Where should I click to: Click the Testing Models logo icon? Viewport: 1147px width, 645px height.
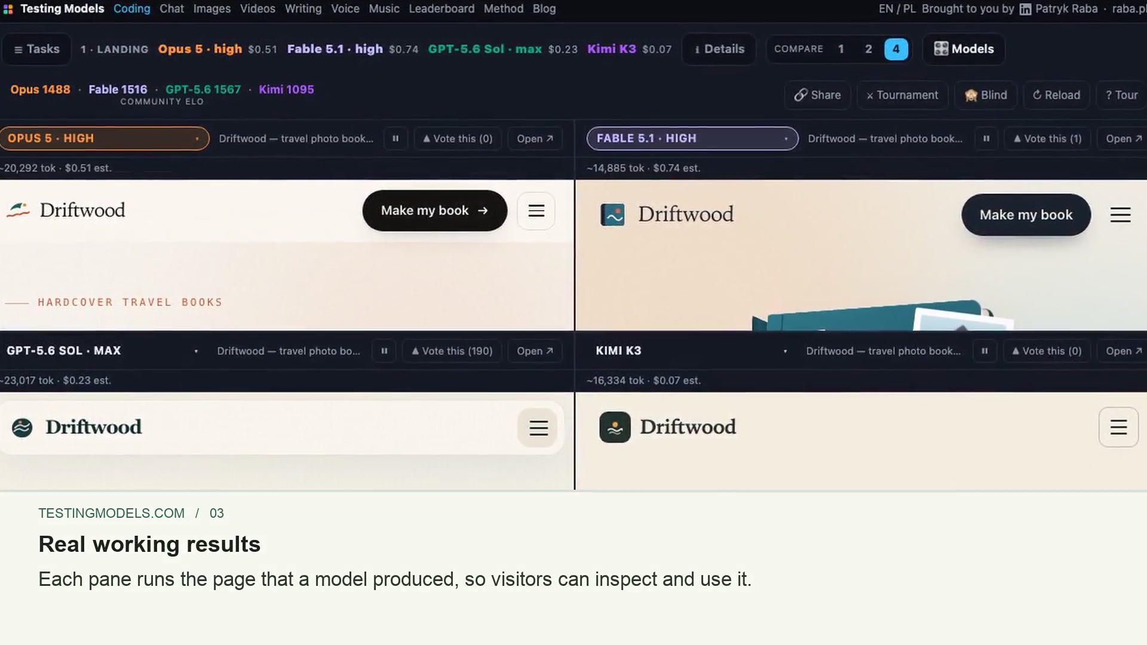coord(8,9)
